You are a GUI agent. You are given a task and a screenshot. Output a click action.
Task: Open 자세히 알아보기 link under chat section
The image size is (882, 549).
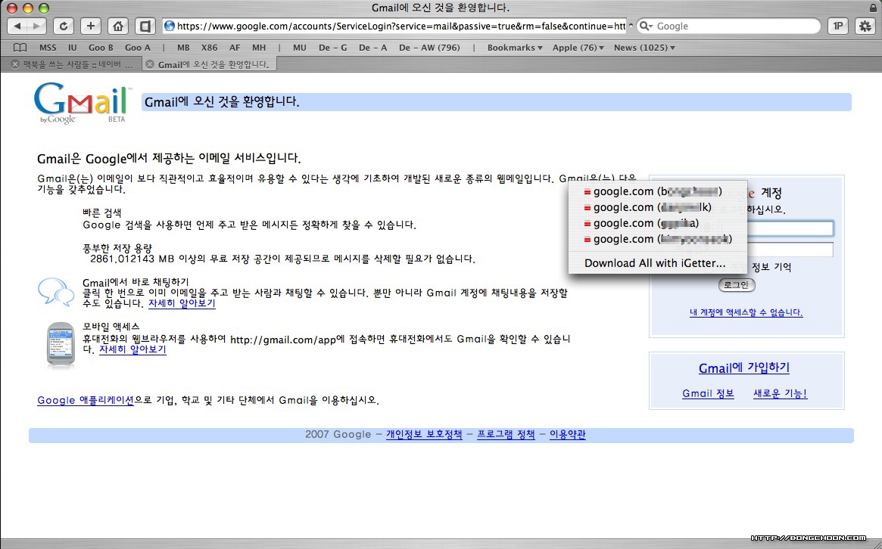182,303
